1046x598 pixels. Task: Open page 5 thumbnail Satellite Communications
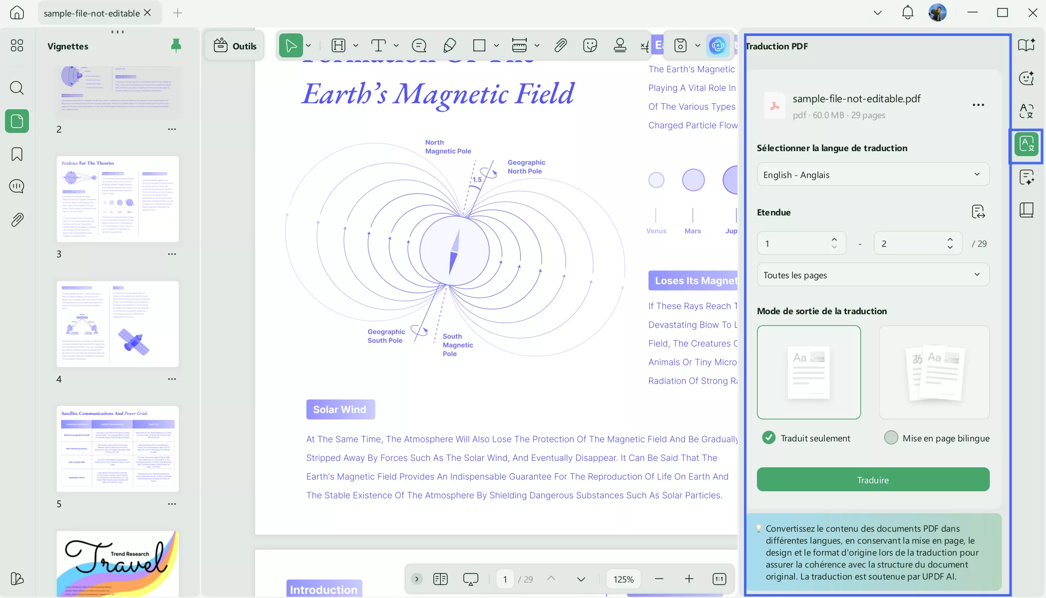click(x=118, y=449)
